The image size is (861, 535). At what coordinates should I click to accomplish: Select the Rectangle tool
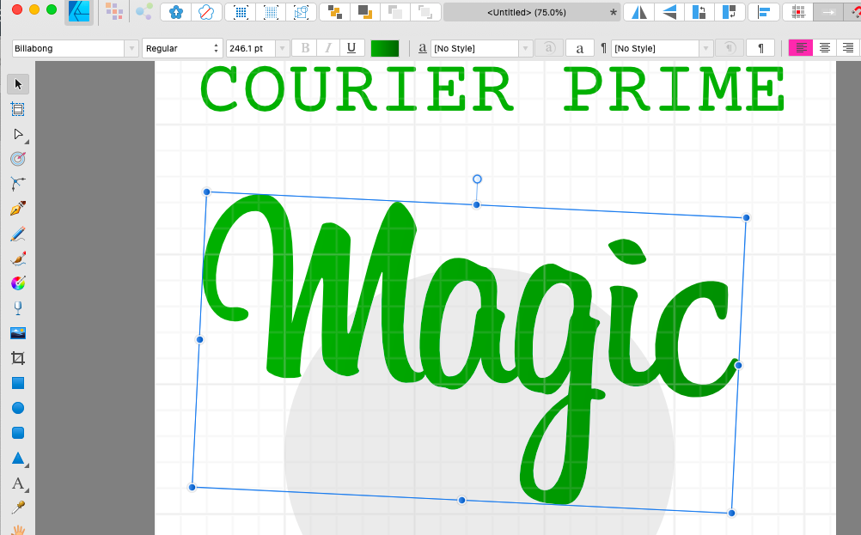[18, 383]
